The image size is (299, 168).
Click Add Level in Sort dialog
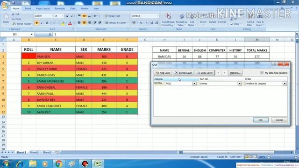click(x=163, y=73)
